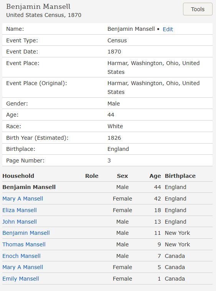Viewport: 216px width, 291px height.
Task: Open the younger Benjamin Mansell, age 11
Action: [x=26, y=233]
